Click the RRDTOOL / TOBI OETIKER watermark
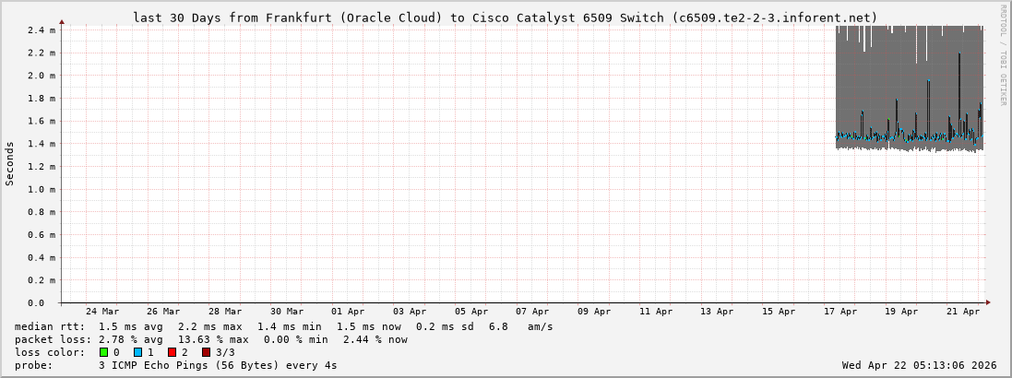Image resolution: width=1012 pixels, height=378 pixels. tap(1003, 54)
